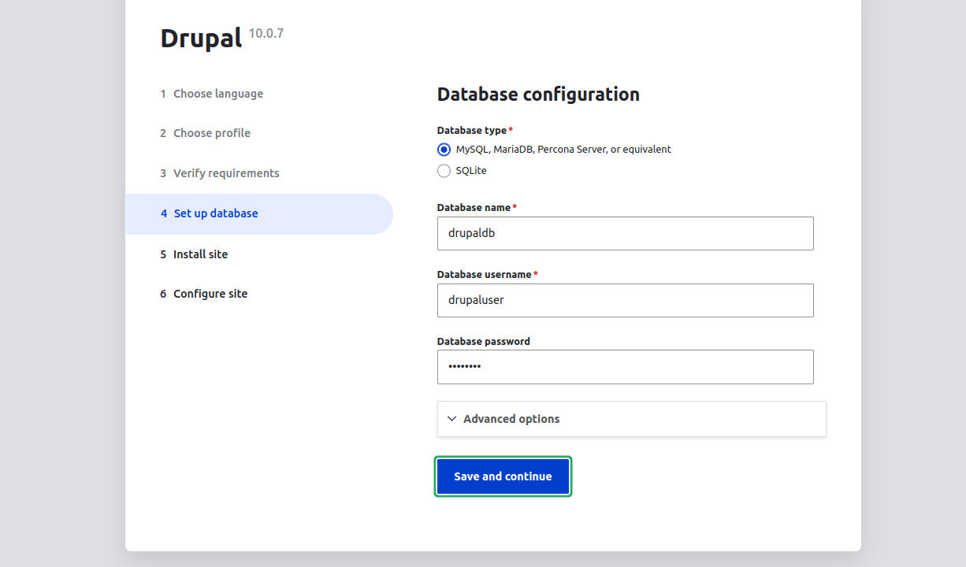The width and height of the screenshot is (966, 567).
Task: Open the Choose profile step
Action: [x=211, y=133]
